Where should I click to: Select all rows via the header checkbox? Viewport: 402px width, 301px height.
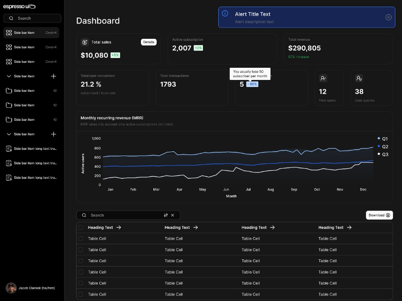point(81,227)
